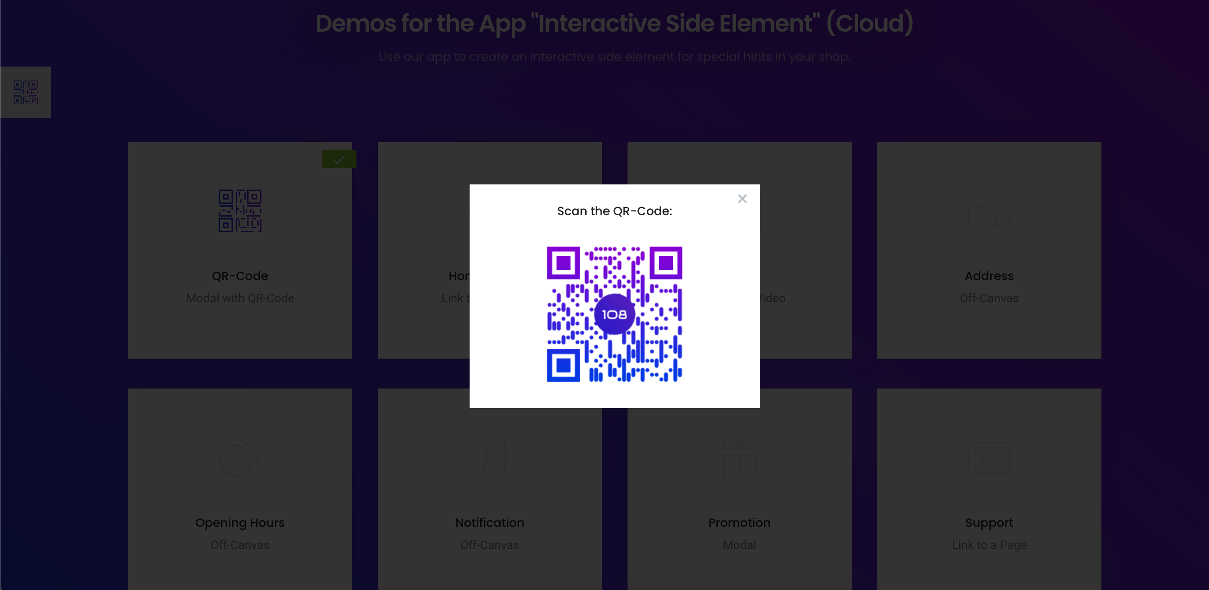Screen dimensions: 1209x590
Task: Select the QR-Code card title
Action: point(240,276)
